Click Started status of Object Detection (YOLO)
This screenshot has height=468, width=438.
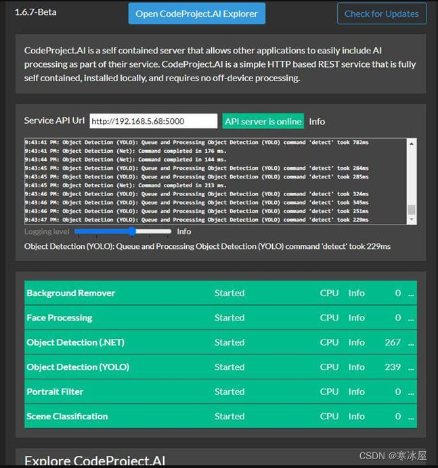point(229,367)
